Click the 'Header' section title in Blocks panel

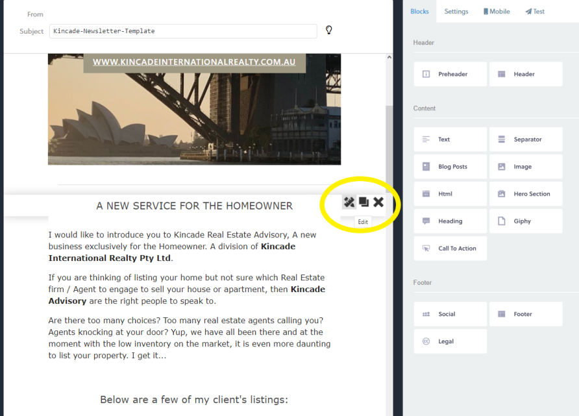click(424, 42)
